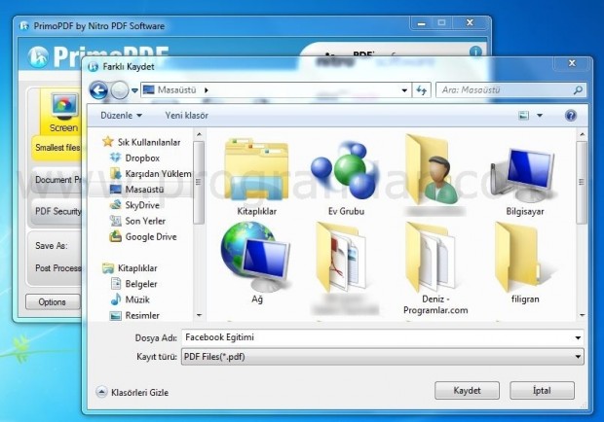Click the 'Ara: Masaüstü' search box

[x=511, y=90]
